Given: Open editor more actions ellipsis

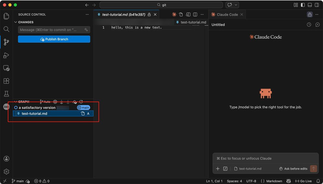Looking at the screenshot, I should pyautogui.click(x=202, y=15).
